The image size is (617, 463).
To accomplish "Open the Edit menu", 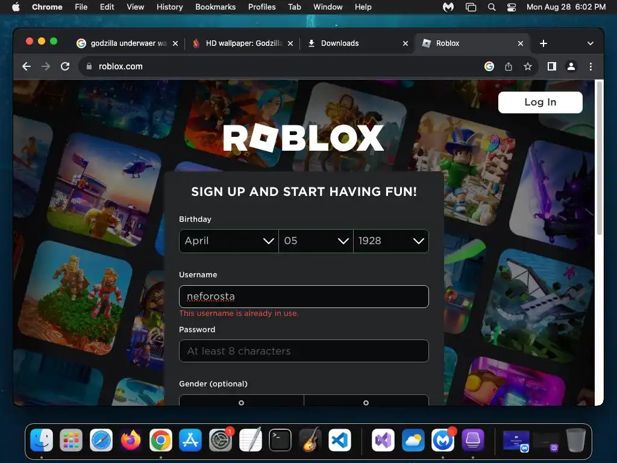I will (x=107, y=7).
